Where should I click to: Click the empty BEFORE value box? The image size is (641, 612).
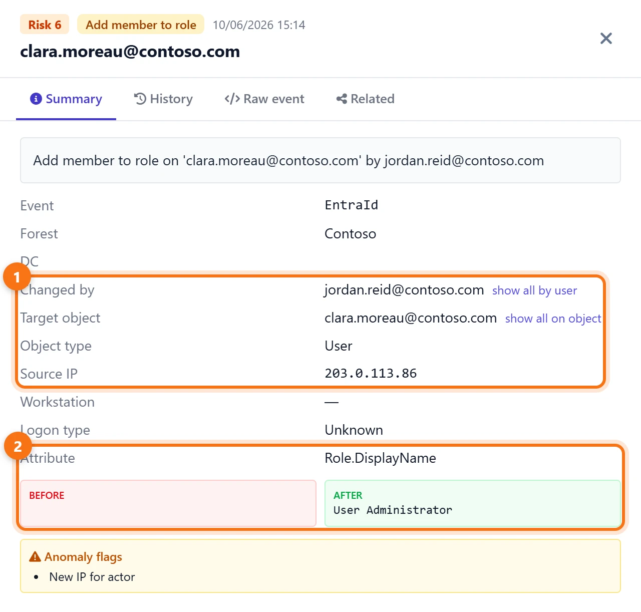168,503
